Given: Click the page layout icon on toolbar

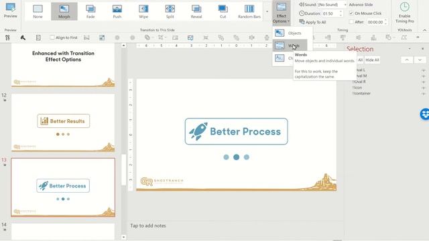Looking at the screenshot, I should pyautogui.click(x=38, y=37).
